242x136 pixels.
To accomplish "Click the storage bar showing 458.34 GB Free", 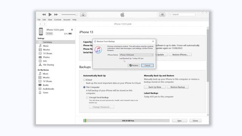I will 126,121.
